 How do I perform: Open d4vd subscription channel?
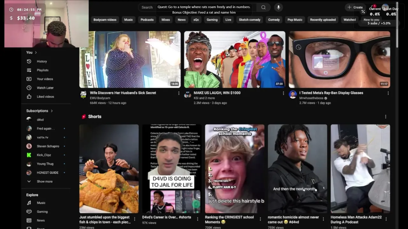tap(40, 120)
